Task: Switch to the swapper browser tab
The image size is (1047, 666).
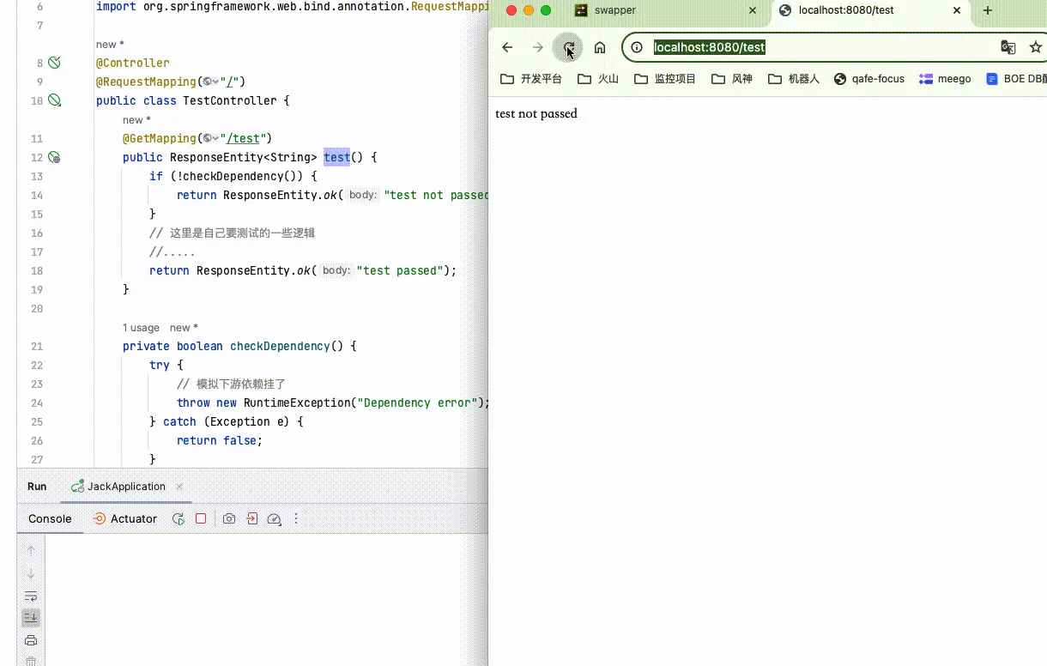Action: [614, 10]
